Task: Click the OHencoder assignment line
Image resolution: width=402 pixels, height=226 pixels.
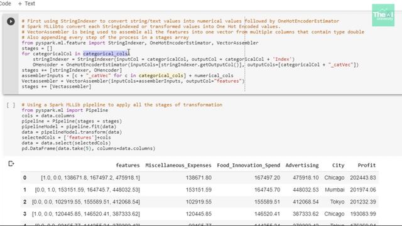Action: [x=195, y=65]
